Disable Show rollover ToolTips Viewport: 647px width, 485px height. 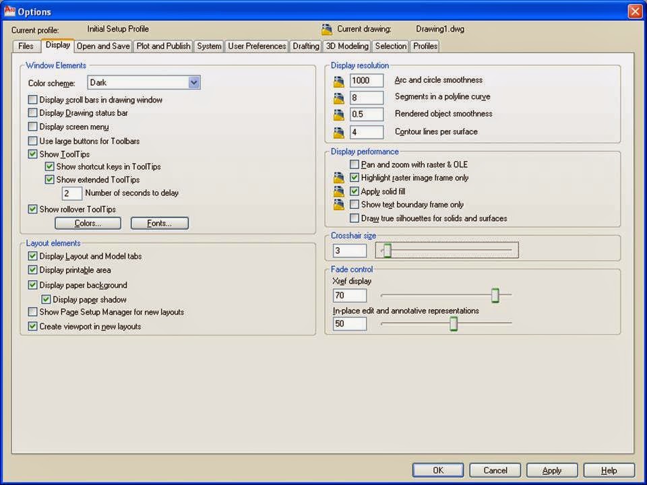pos(32,209)
